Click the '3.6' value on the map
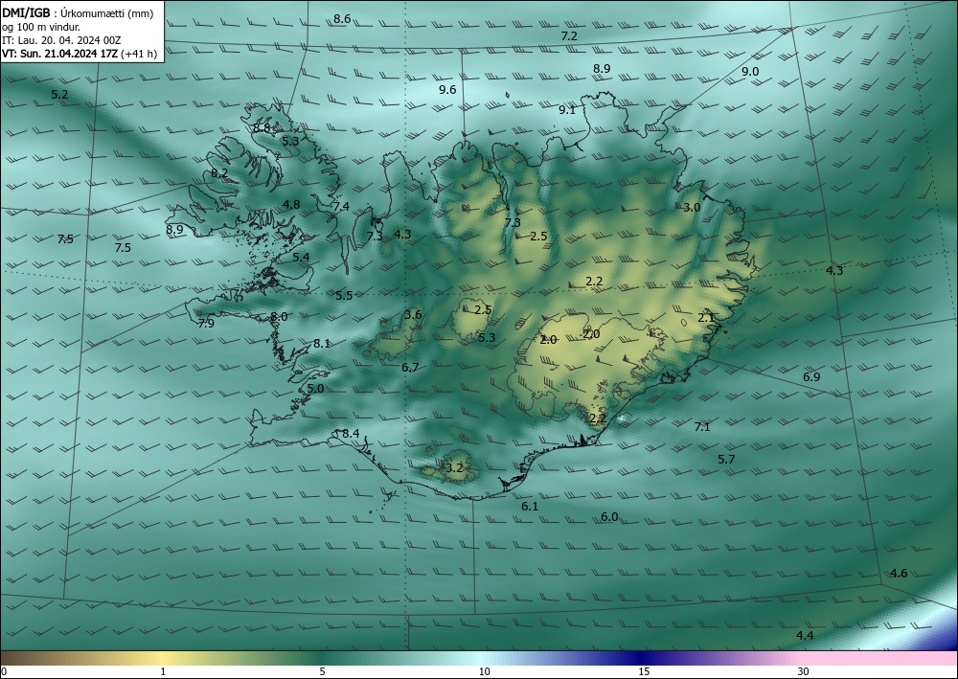This screenshot has width=958, height=679. pyautogui.click(x=413, y=315)
